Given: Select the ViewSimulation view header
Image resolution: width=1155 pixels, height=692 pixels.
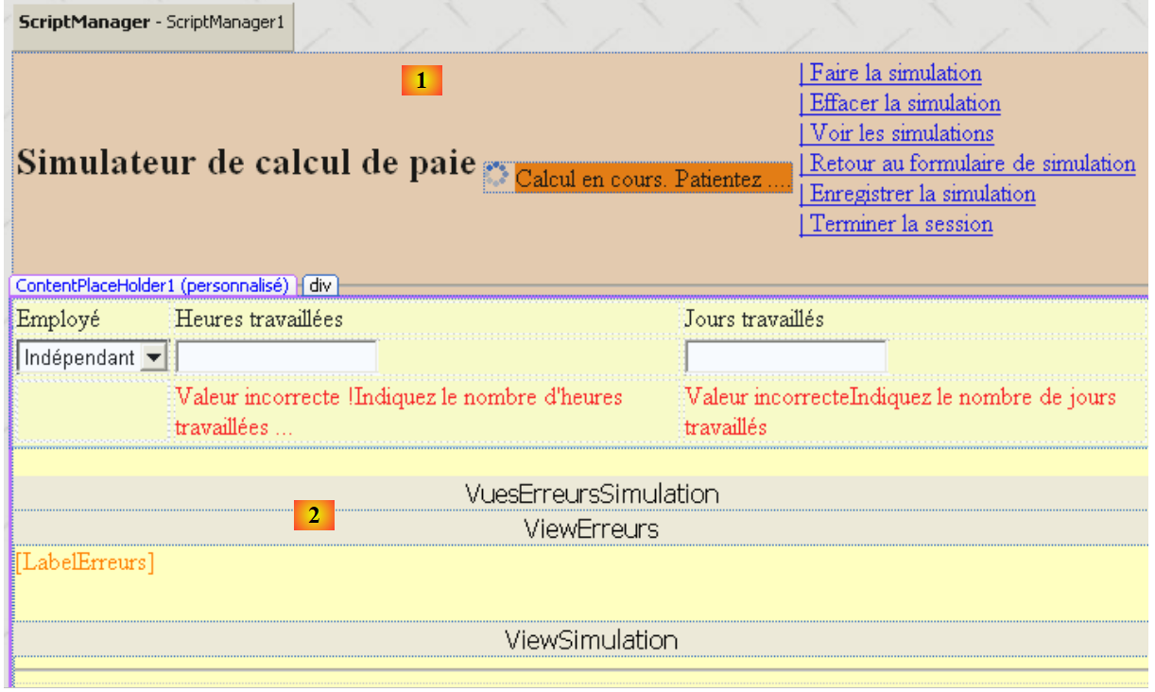Looking at the screenshot, I should [592, 640].
